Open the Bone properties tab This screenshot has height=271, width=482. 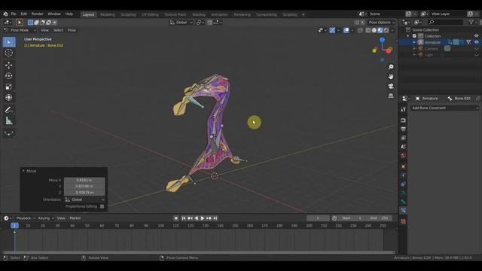[x=403, y=202]
